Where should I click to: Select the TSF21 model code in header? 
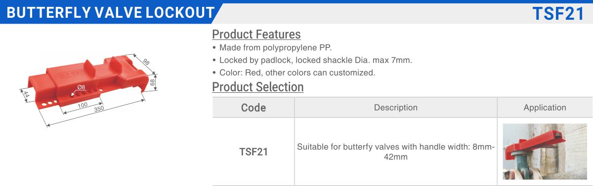[x=558, y=14]
